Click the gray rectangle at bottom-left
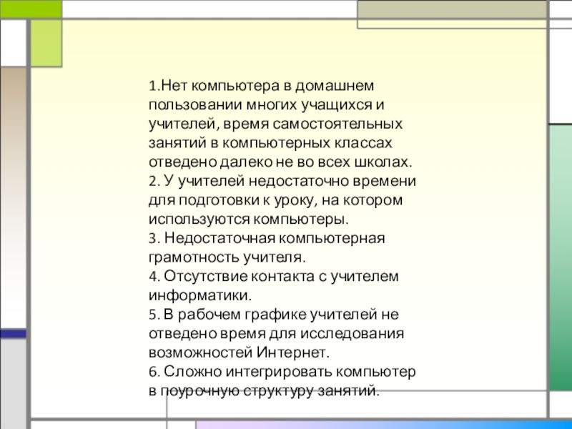The width and height of the screenshot is (572, 429). coord(13,383)
